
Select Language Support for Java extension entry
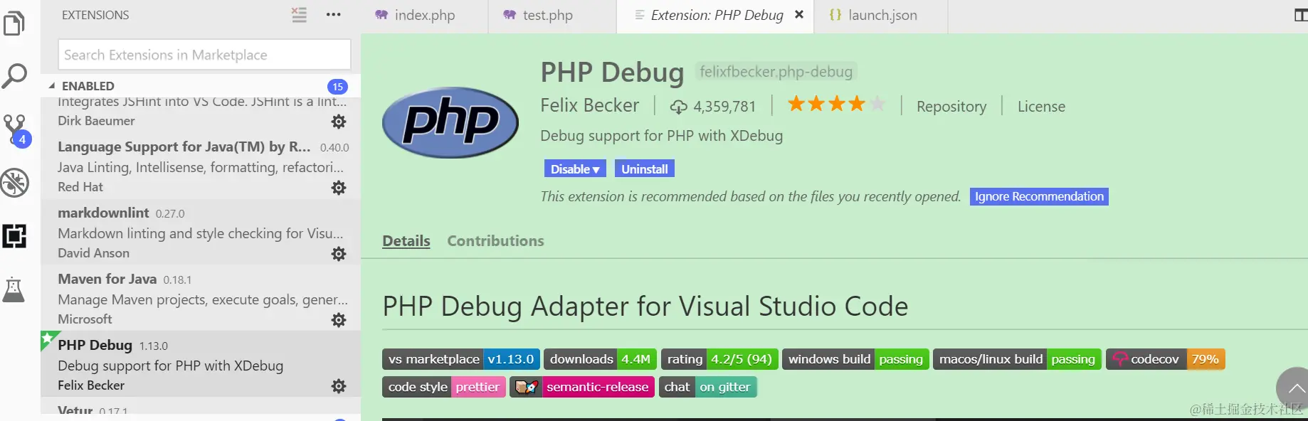[x=201, y=166]
